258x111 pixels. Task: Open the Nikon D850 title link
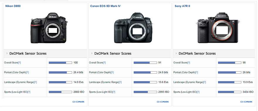(x=13, y=6)
